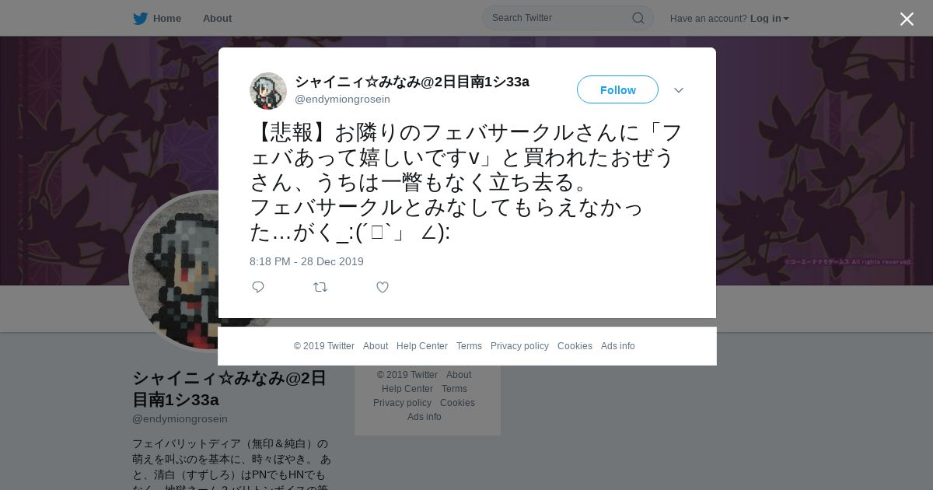Like the tweet with the heart icon
933x490 pixels.
pyautogui.click(x=383, y=287)
